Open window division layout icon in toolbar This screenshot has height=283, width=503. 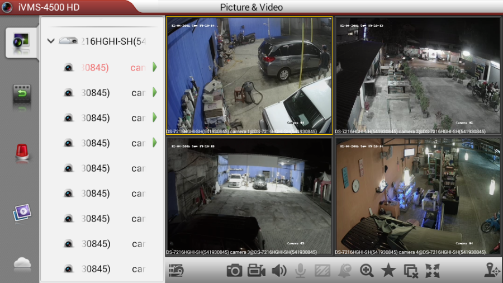point(176,271)
